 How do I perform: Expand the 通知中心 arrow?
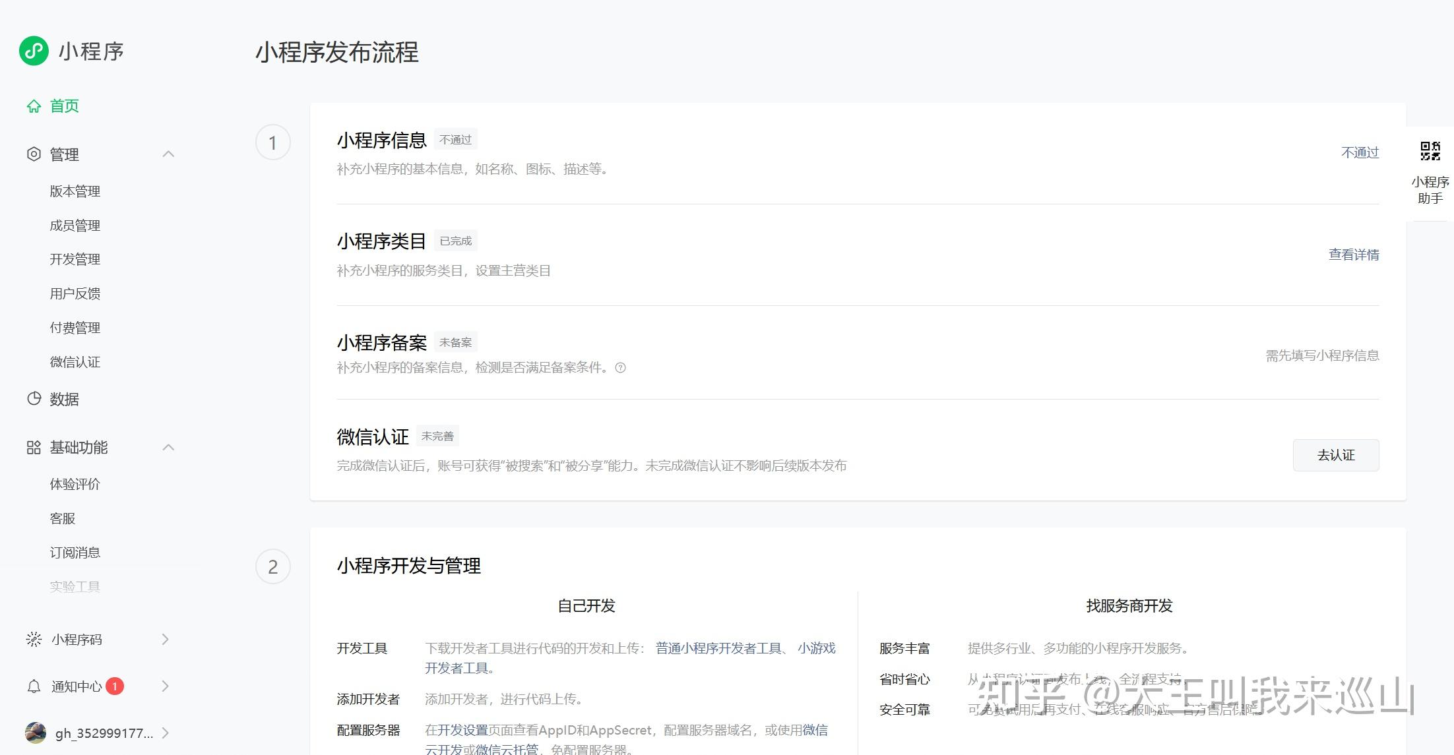pos(165,686)
